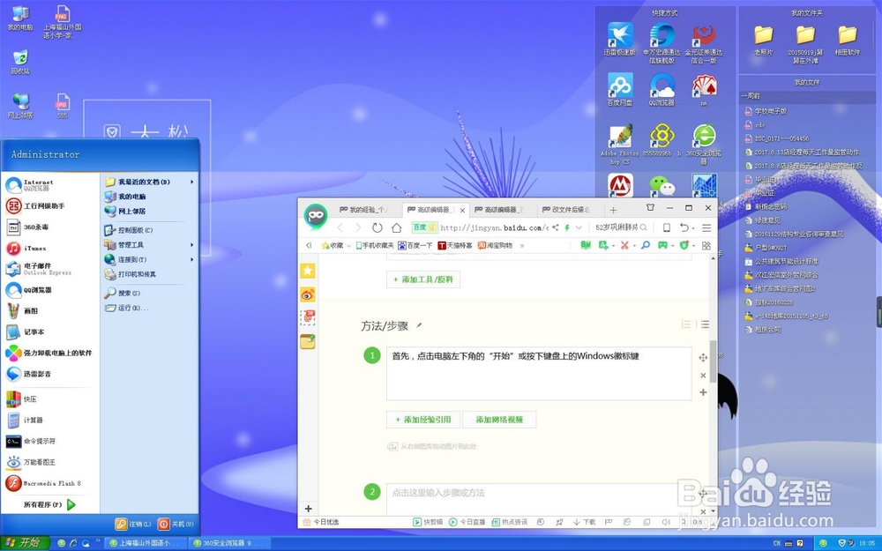Launch 360杀毒 from Start menu
882x551 pixels.
[x=27, y=227]
